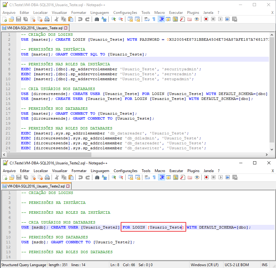Click Playback macro icon in top toolbar
Screen dimensions: 276x268
tap(220, 19)
